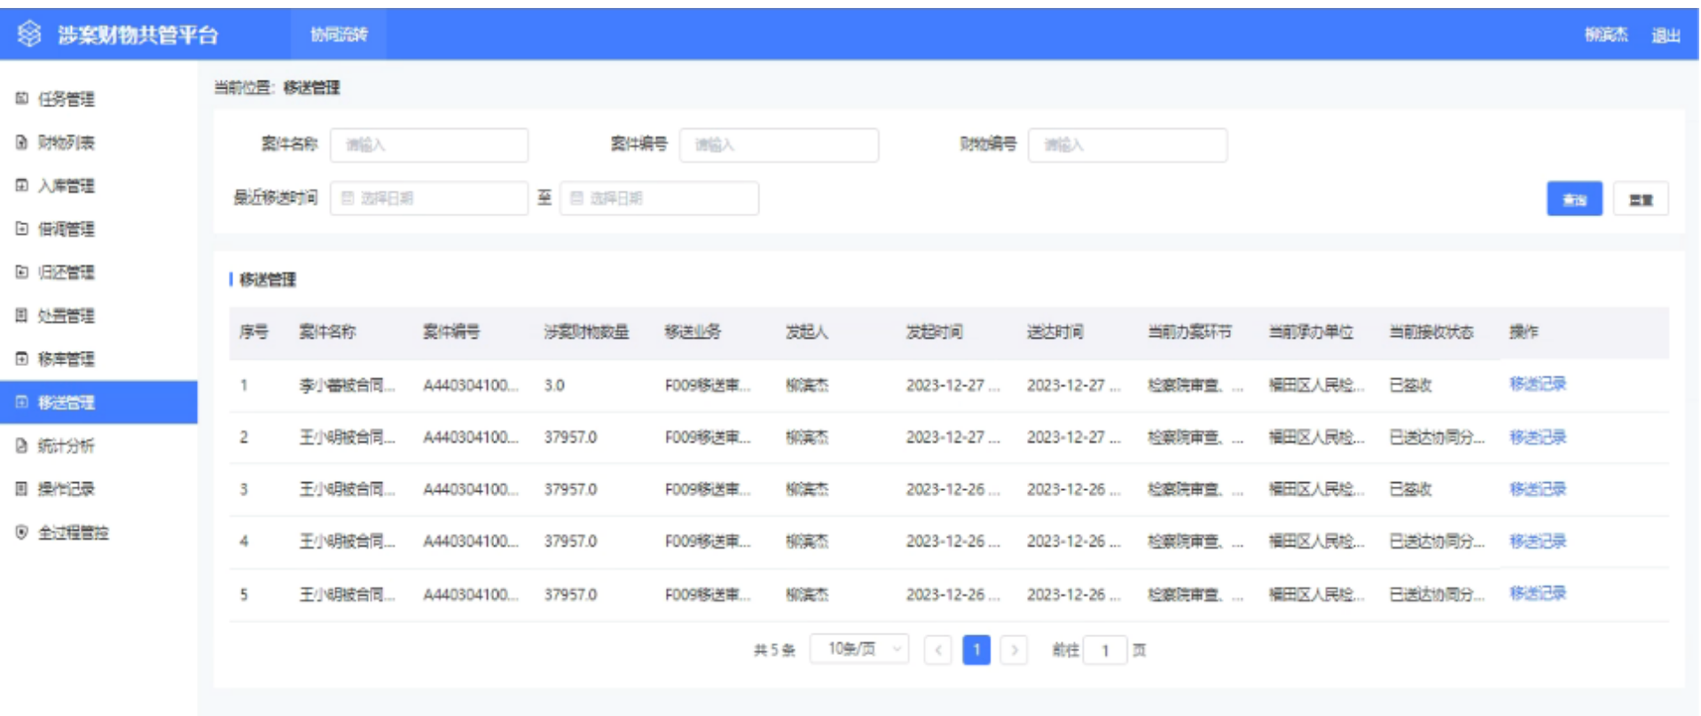
Task: Click the 处置管理 sidebar icon
Action: (x=22, y=315)
